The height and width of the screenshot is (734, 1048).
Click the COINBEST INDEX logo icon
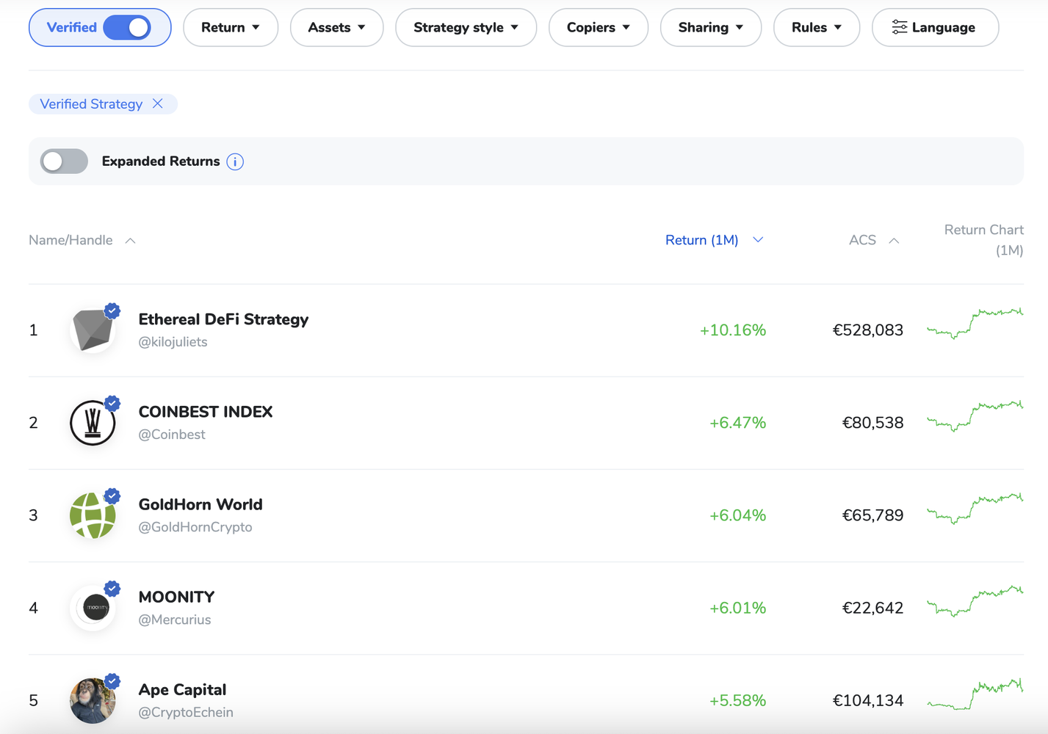(x=93, y=423)
